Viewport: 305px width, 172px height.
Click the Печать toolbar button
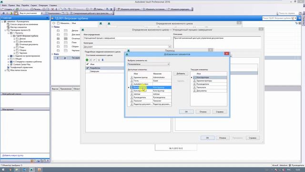click(x=36, y=9)
